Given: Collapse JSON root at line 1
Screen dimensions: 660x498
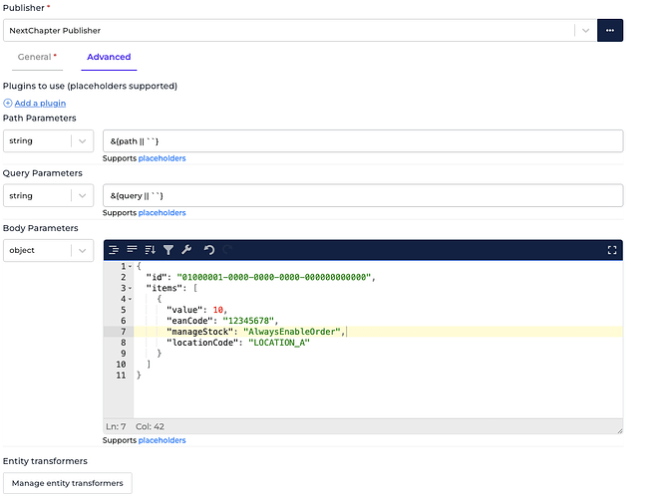Looking at the screenshot, I should click(x=130, y=266).
